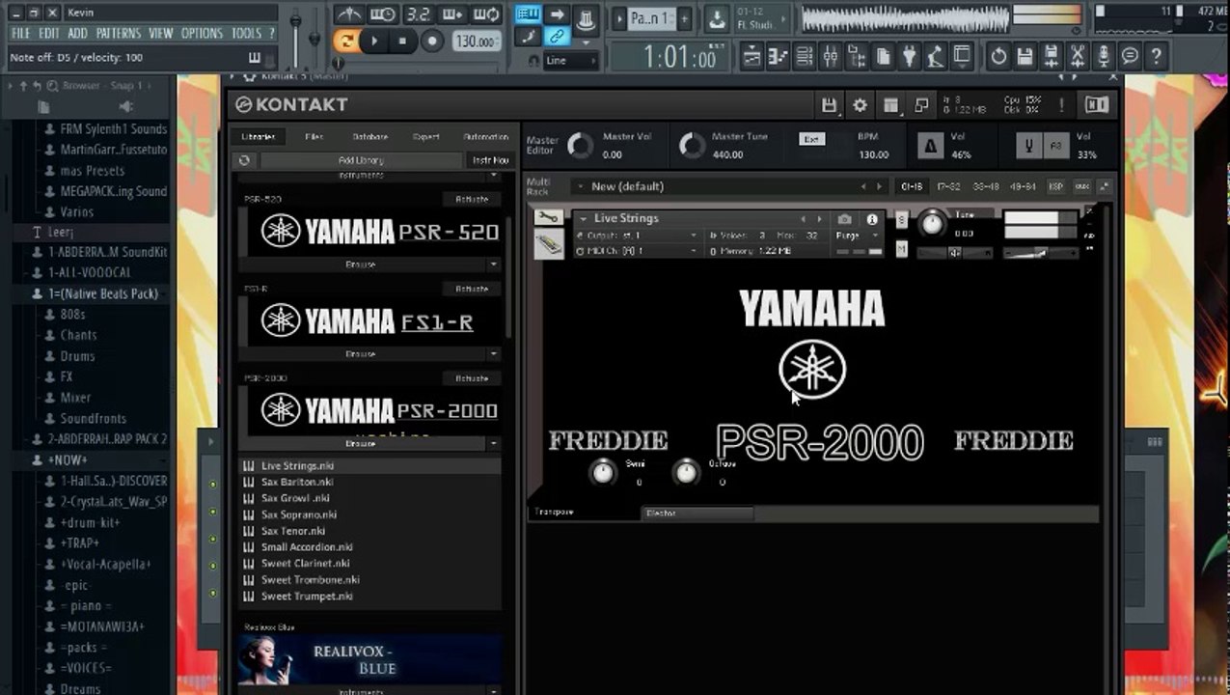Adjust the Master Vol knob

click(x=580, y=146)
